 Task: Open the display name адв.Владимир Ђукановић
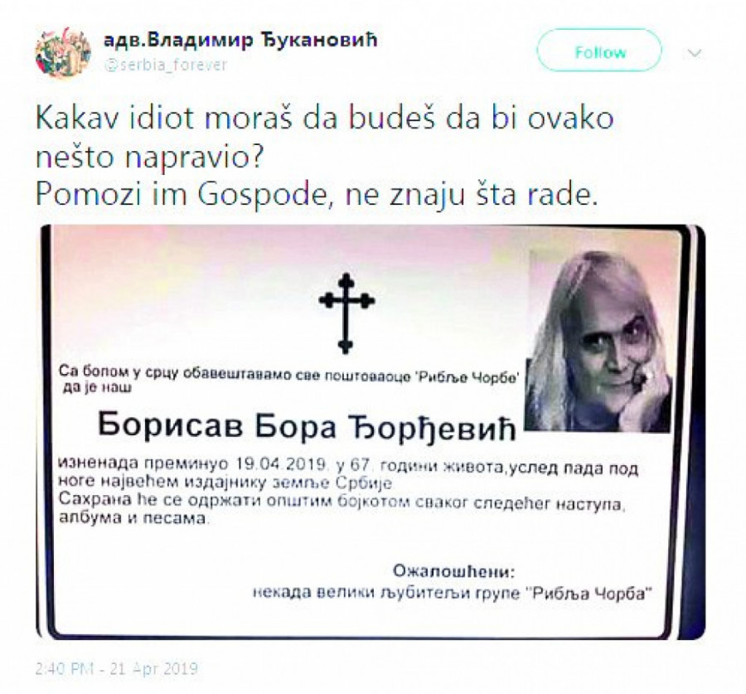click(x=240, y=40)
